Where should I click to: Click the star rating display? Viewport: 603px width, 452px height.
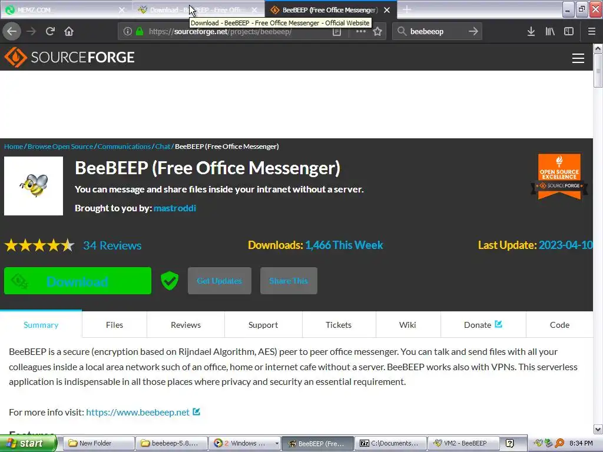point(39,245)
